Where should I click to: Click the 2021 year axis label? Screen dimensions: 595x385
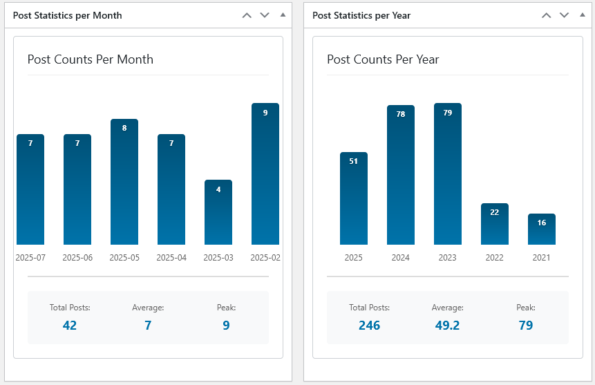[542, 257]
